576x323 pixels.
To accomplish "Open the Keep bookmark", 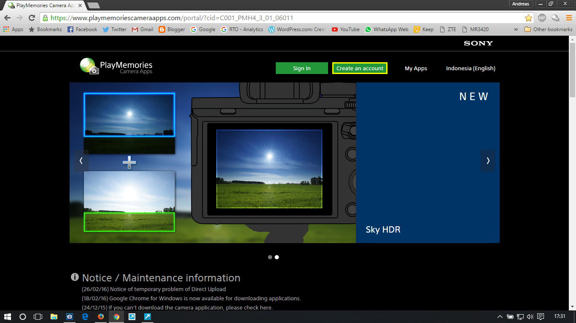I will (x=423, y=29).
